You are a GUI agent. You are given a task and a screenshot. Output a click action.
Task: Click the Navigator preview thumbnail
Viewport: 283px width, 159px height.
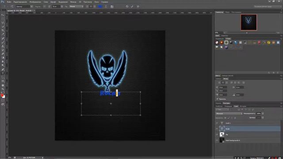coord(249,23)
